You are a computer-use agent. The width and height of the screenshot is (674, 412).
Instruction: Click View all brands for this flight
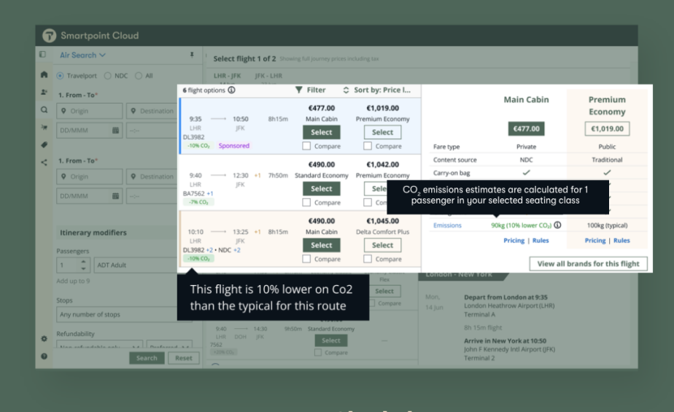tap(589, 264)
